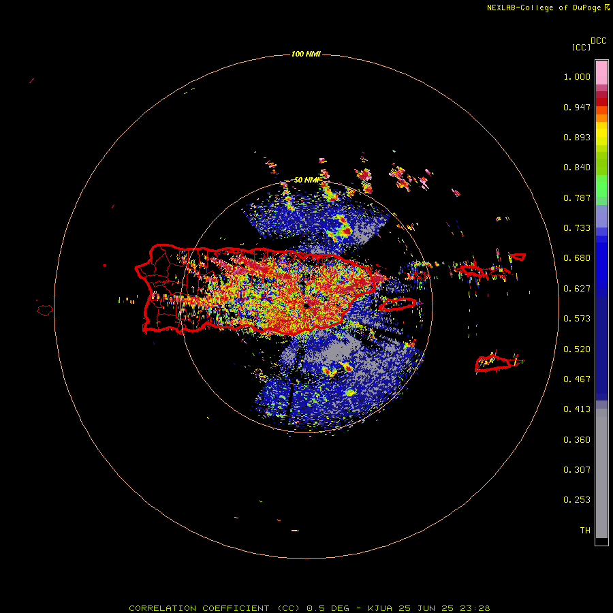Screen dimensions: 613x613
Task: Click the black radar site dot at center
Action: tap(307, 305)
